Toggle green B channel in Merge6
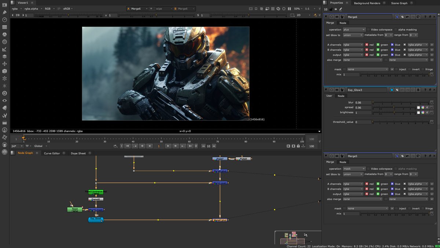The width and height of the screenshot is (440, 248). pyautogui.click(x=378, y=50)
